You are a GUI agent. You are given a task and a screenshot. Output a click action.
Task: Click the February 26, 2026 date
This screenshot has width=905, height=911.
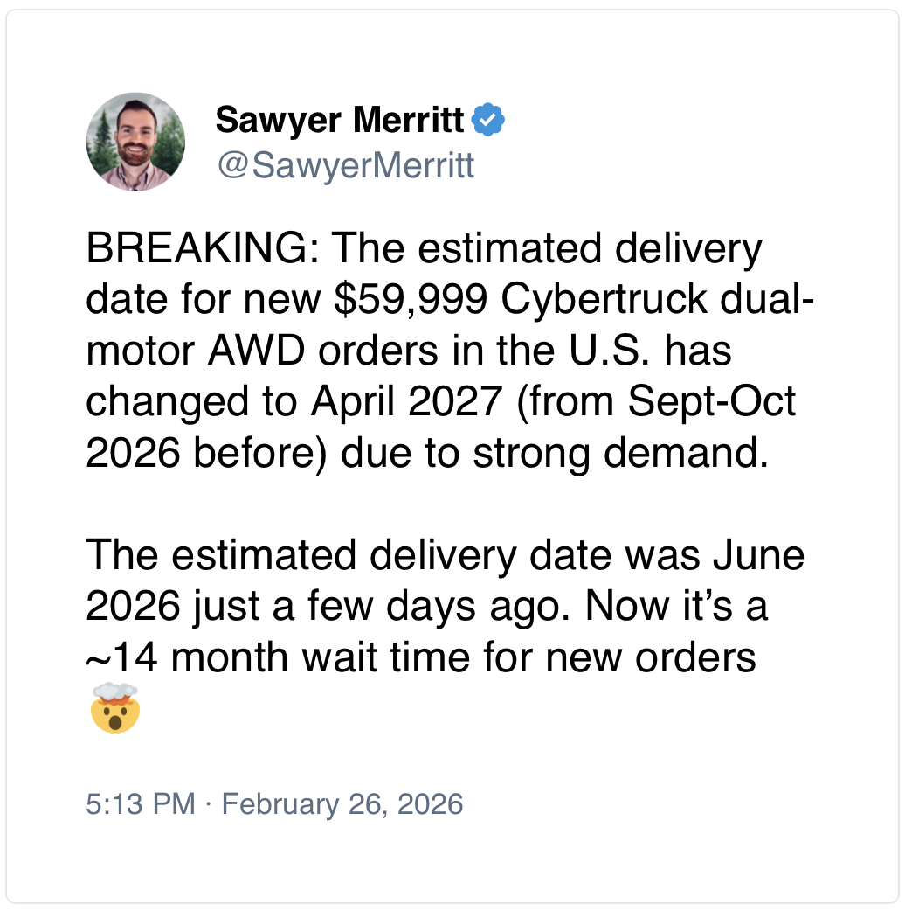pyautogui.click(x=342, y=803)
